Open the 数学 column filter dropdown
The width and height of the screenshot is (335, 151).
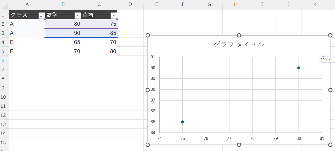click(x=78, y=15)
